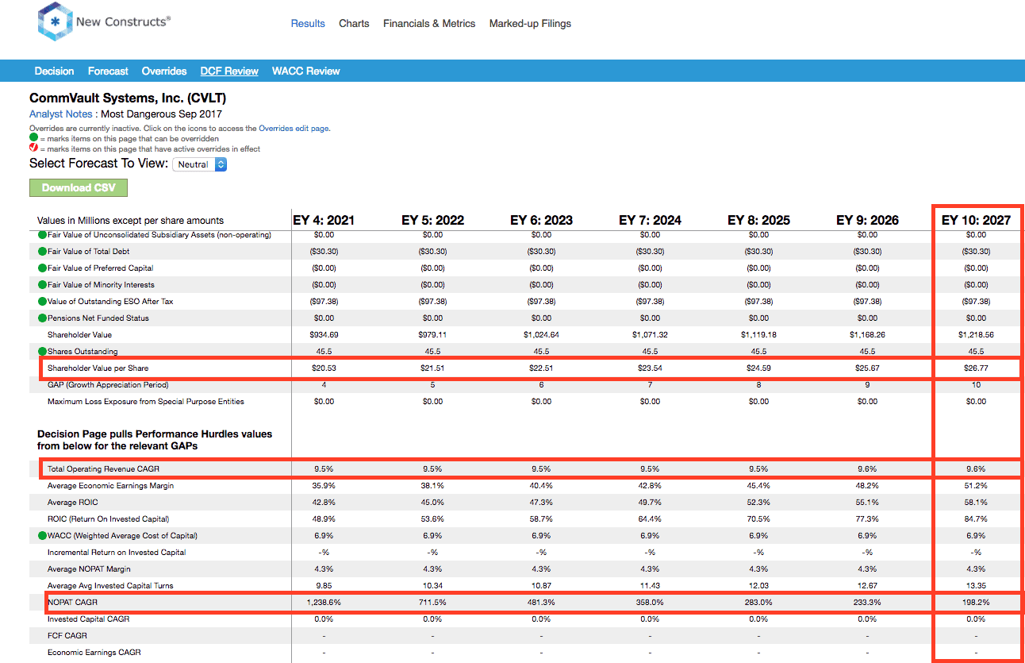Image resolution: width=1025 pixels, height=663 pixels.
Task: Click the Economic Earnings CAGR row label
Action: 94,652
